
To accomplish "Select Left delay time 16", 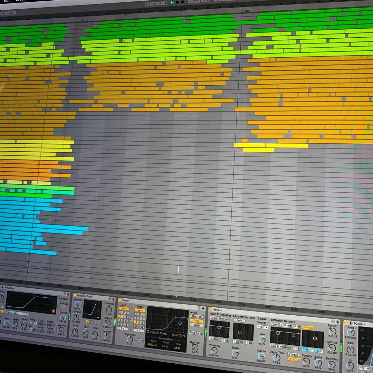I will (126, 325).
